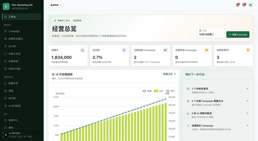Open the 3 个待审批事项 action
Image resolution: width=258 pixels, height=141 pixels.
[217, 90]
